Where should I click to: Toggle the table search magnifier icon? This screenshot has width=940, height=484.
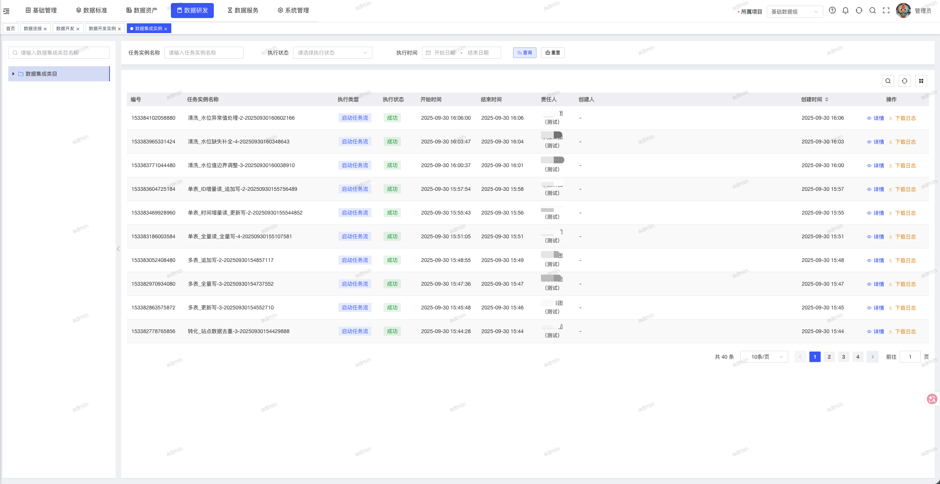click(888, 81)
